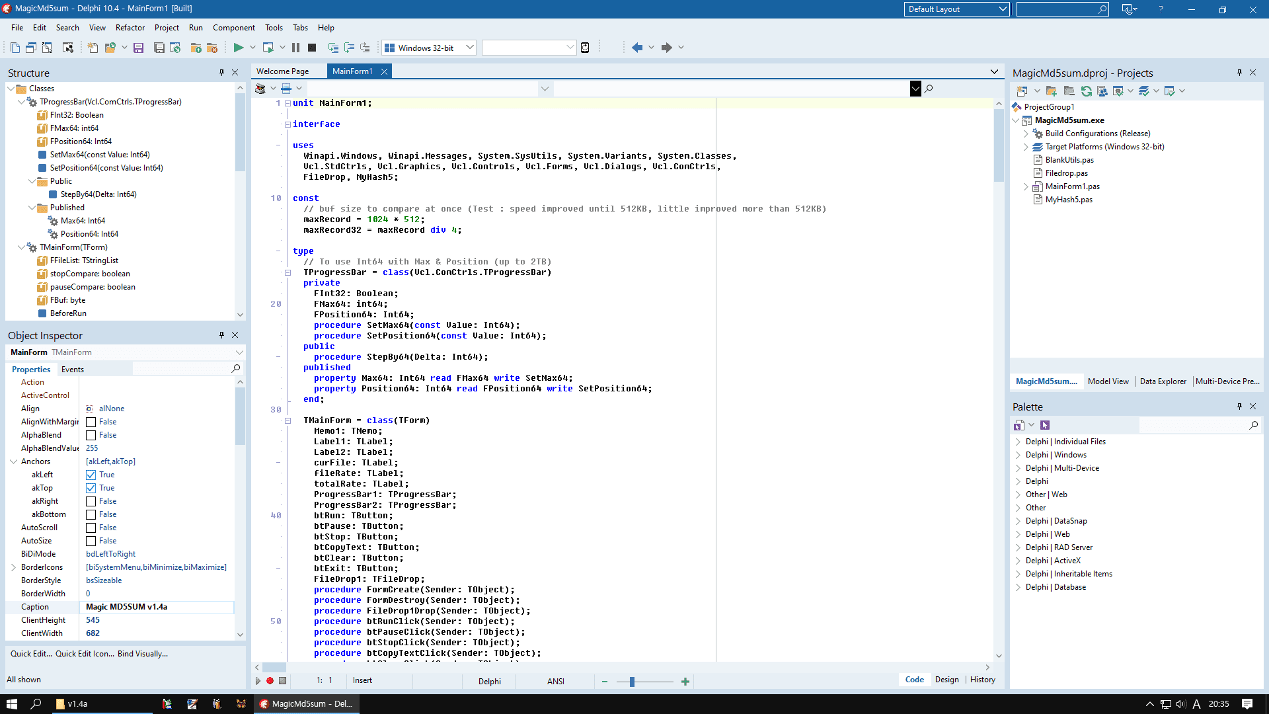Click Add File to Project icon
Screen dimensions: 1269x714
pyautogui.click(x=196, y=48)
